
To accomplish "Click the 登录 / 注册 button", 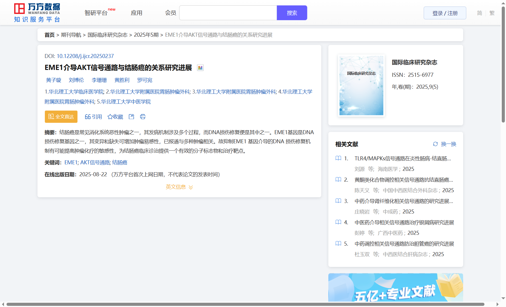I will coord(445,13).
